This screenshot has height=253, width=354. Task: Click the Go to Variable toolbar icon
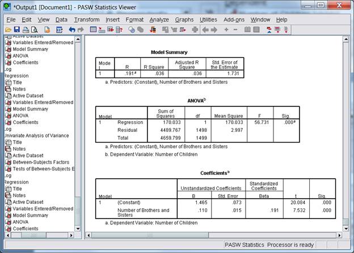pyautogui.click(x=111, y=29)
